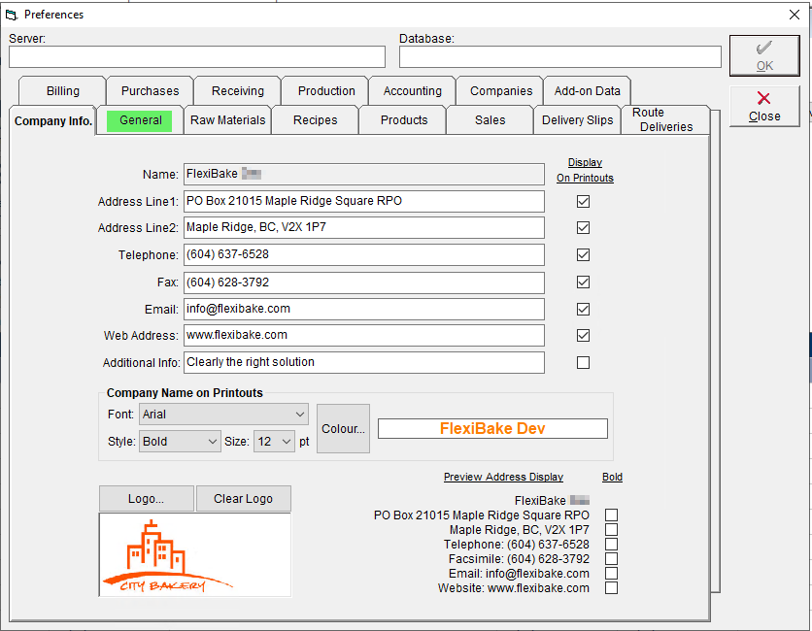Screen dimensions: 812x631
Task: Uncheck Display On Printouts for Address Line1
Action: [583, 201]
